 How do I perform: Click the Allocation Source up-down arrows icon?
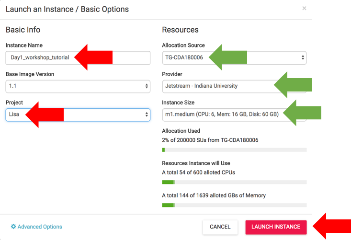(x=303, y=57)
